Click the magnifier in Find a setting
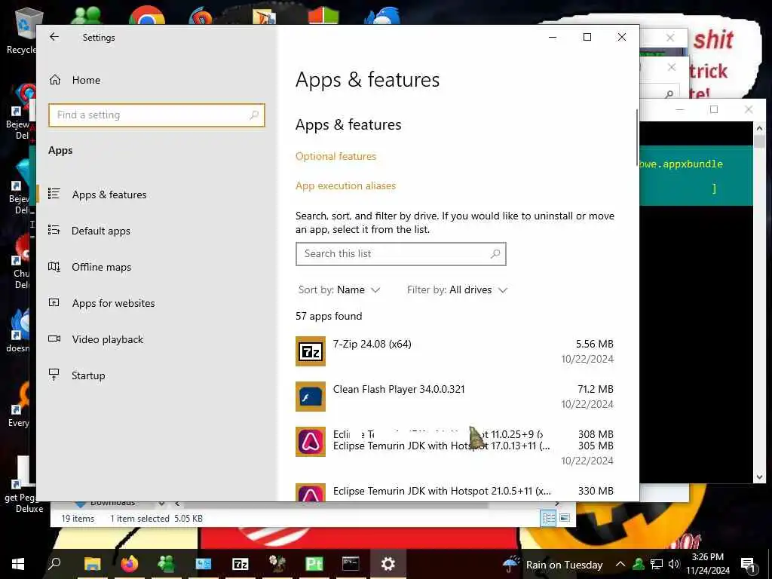The width and height of the screenshot is (772, 579). coord(254,115)
